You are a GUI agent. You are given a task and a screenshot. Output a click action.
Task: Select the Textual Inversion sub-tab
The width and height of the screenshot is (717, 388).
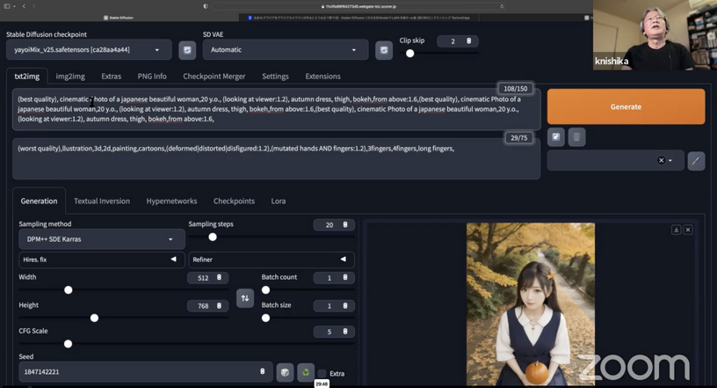(x=102, y=201)
